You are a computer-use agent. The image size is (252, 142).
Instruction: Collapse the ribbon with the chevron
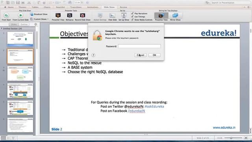tap(244, 7)
